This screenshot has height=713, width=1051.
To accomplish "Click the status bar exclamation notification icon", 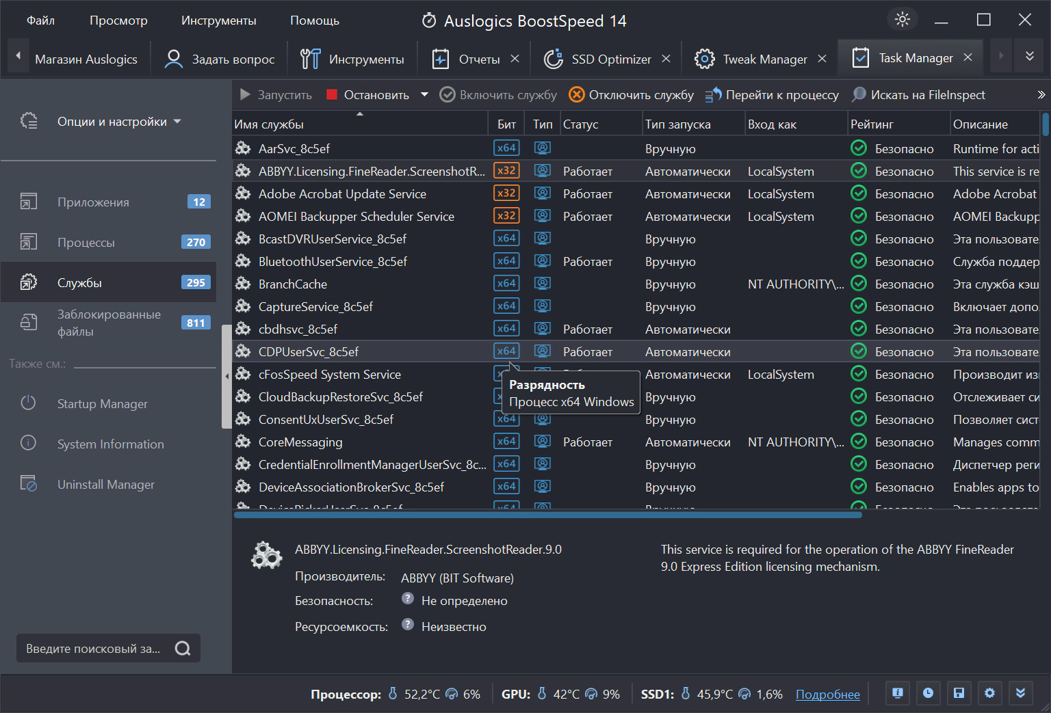I will click(x=898, y=693).
